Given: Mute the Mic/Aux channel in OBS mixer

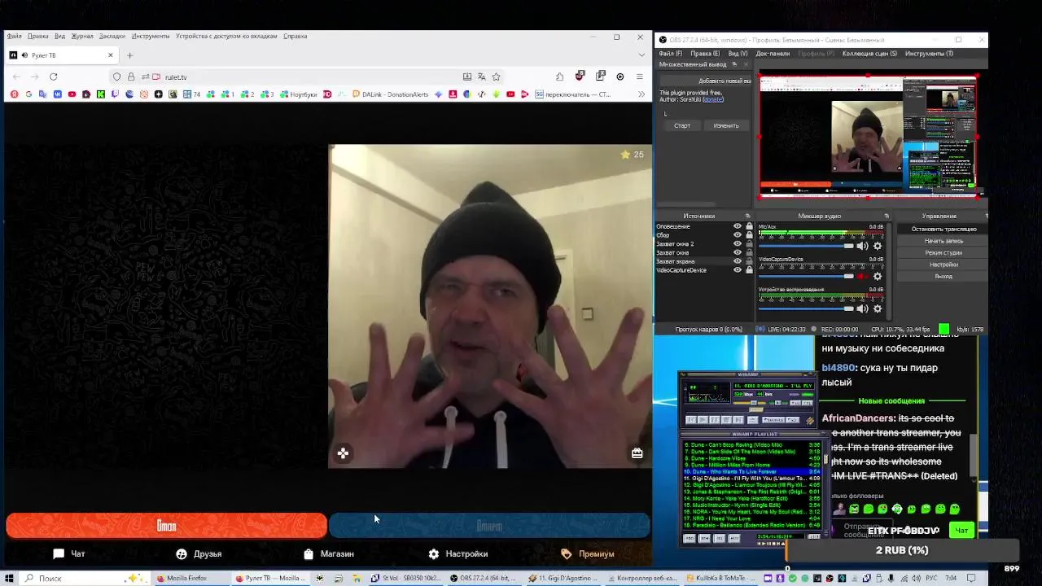Looking at the screenshot, I should click(862, 246).
